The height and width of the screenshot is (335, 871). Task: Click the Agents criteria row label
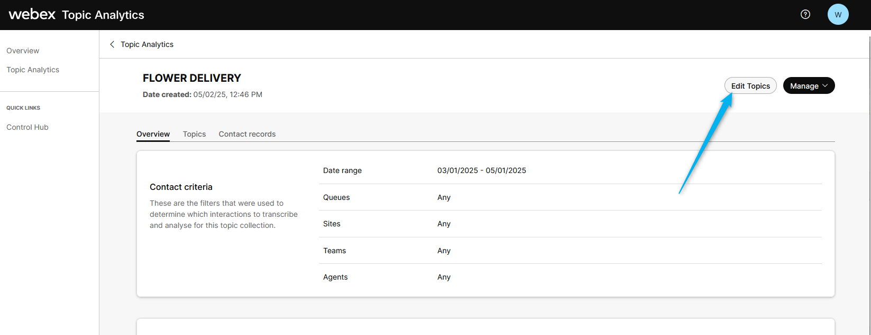335,277
